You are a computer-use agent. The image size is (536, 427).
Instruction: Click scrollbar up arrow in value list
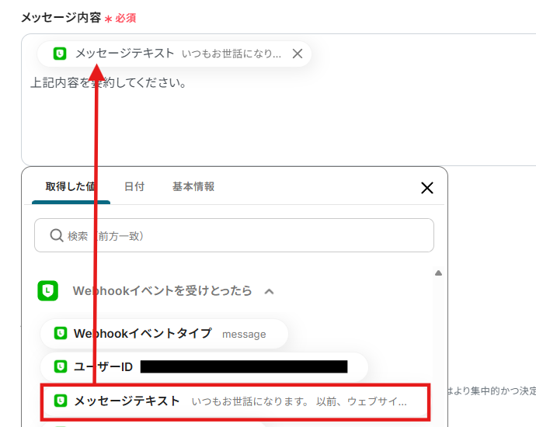click(438, 273)
